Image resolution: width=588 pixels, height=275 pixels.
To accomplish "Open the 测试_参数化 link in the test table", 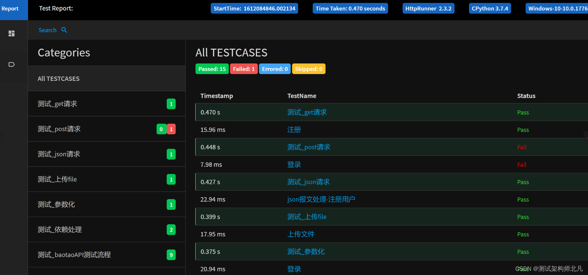I will [306, 252].
